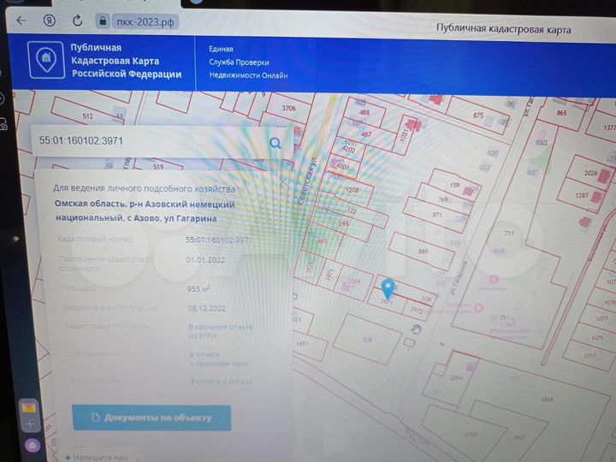This screenshot has height=462, width=616.
Task: Click the lock site-info icon
Action: click(103, 21)
